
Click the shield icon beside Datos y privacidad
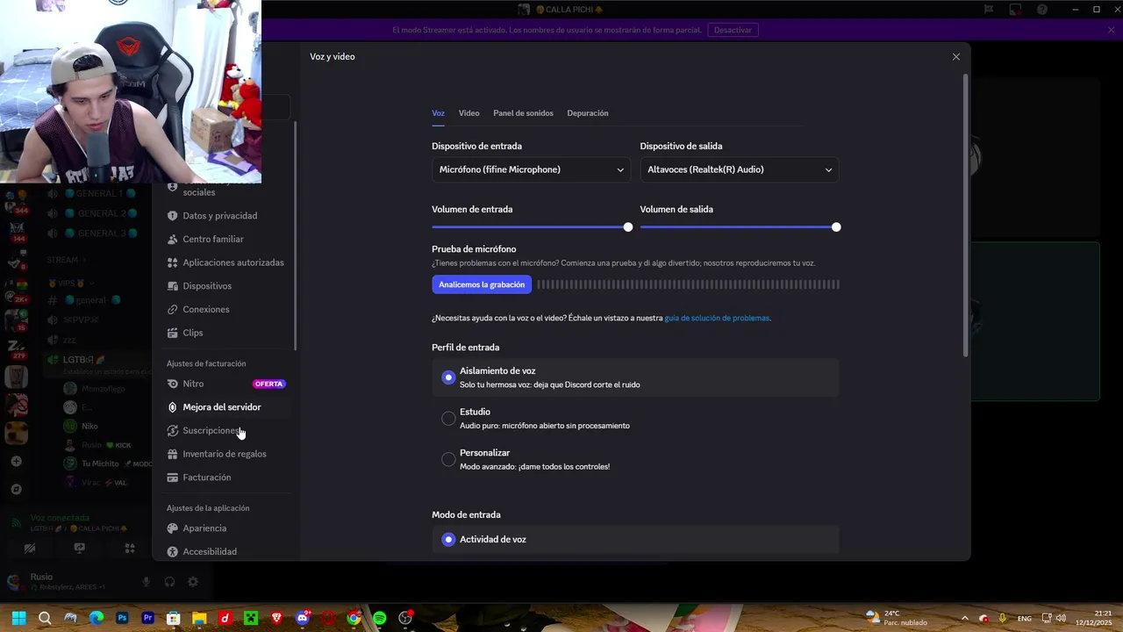pyautogui.click(x=173, y=216)
